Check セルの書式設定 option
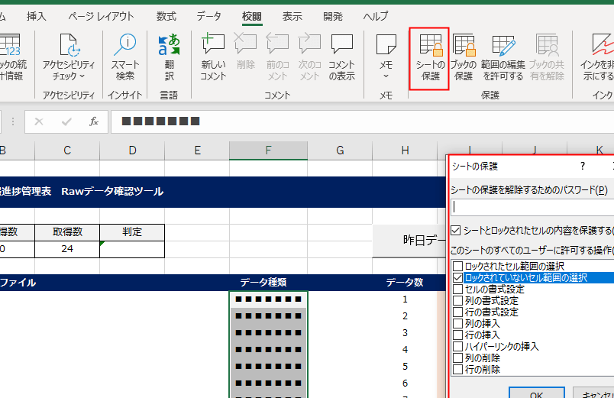This screenshot has width=614, height=398. point(457,289)
